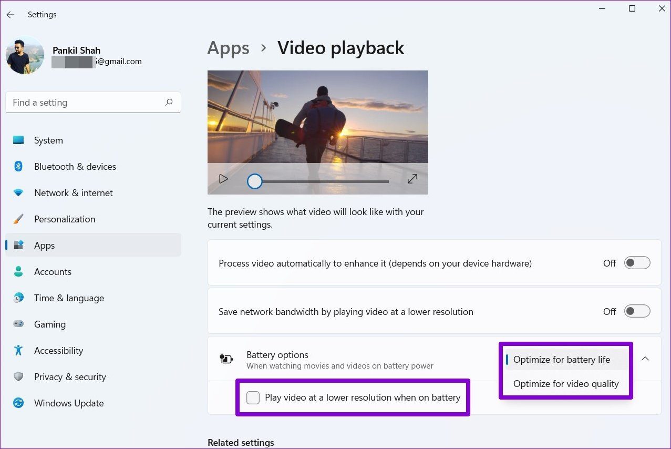Click the Personalization paintbrush icon
The width and height of the screenshot is (671, 449).
tap(18, 219)
